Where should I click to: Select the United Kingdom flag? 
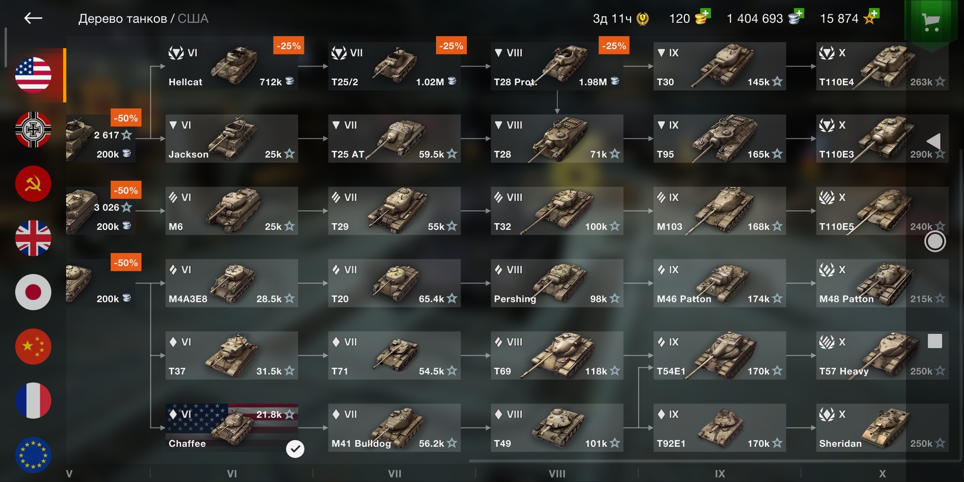coord(33,238)
